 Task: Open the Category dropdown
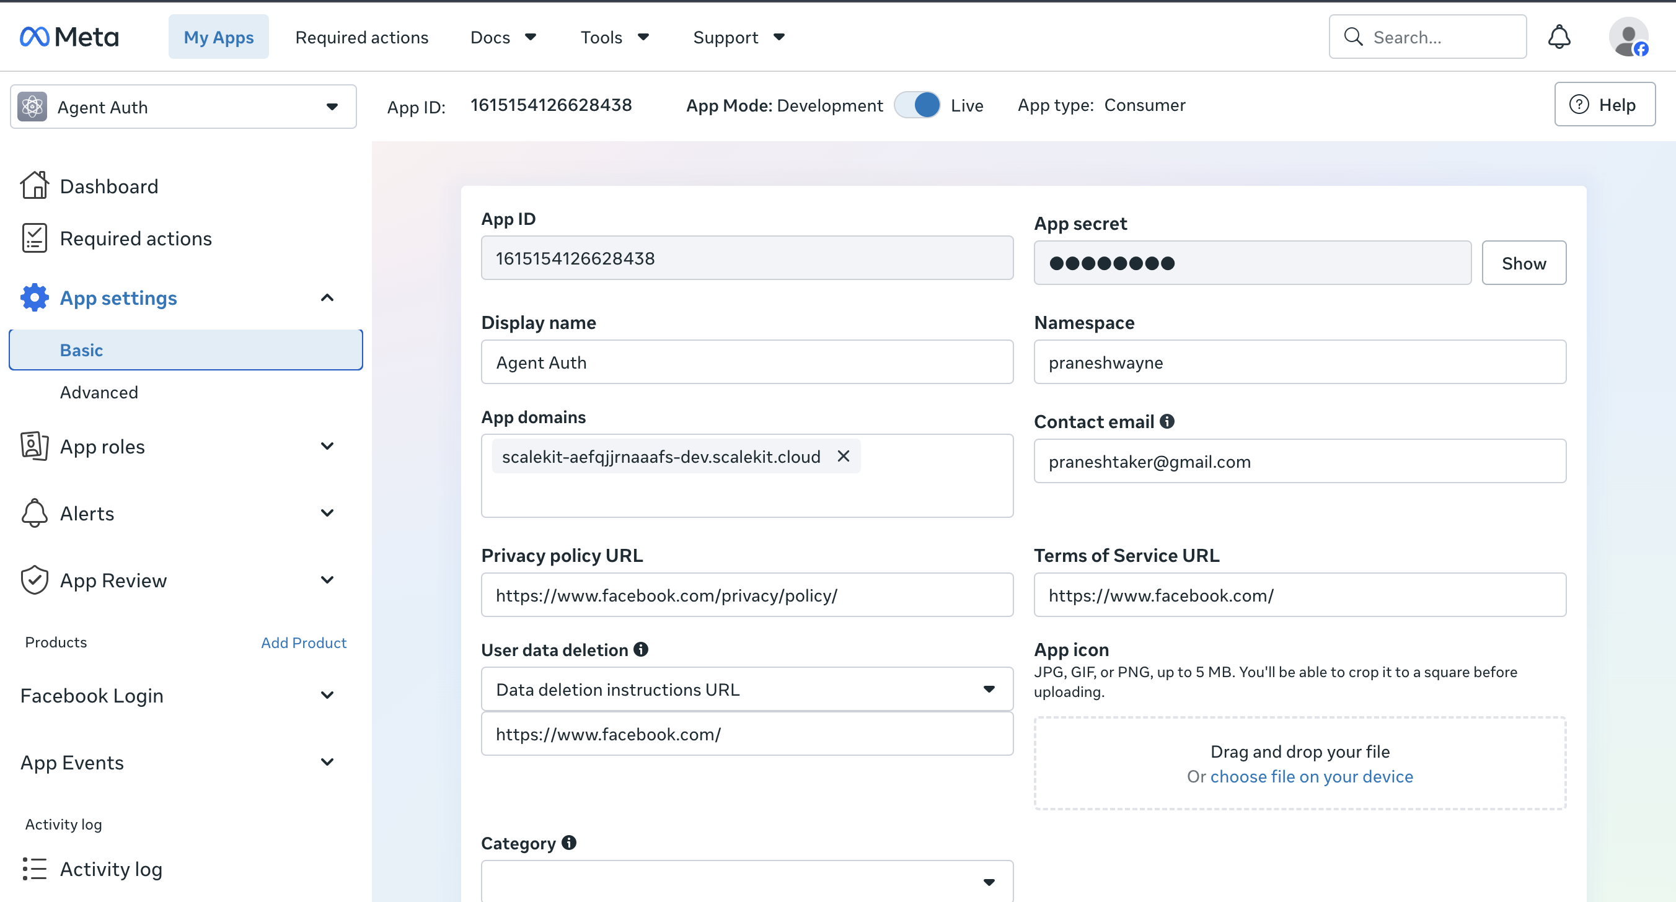coord(747,880)
